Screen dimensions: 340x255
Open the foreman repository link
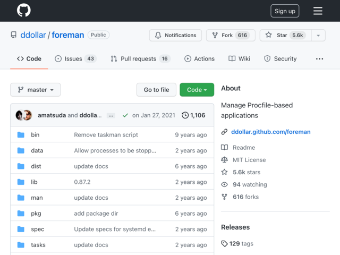point(68,35)
